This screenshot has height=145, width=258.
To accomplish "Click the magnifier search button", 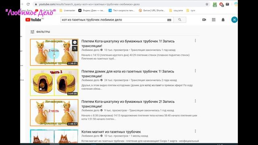I will point(180,20).
